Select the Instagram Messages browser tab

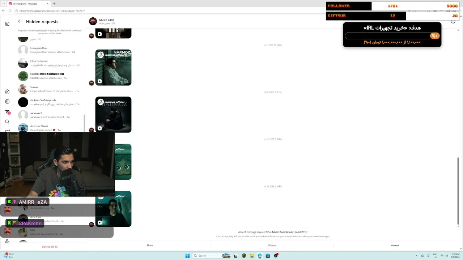click(29, 4)
